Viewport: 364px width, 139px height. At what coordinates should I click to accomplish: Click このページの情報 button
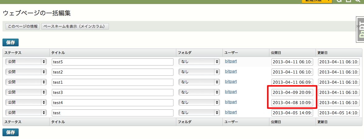[x=23, y=26]
